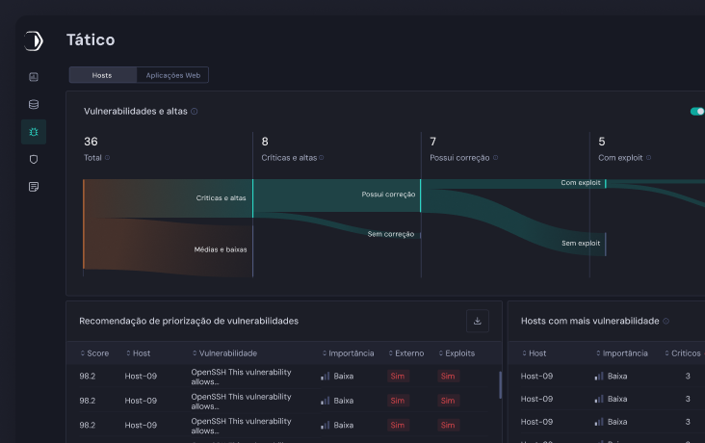
Task: Click the app logo in the sidebar
Action: (x=34, y=40)
